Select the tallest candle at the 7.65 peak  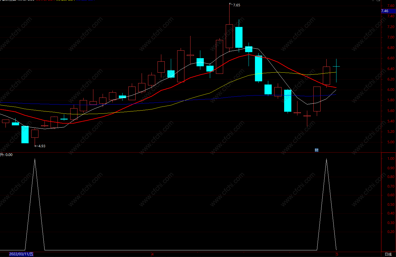(229, 36)
